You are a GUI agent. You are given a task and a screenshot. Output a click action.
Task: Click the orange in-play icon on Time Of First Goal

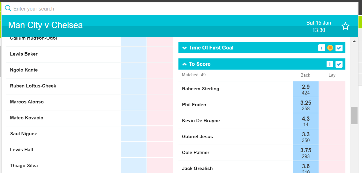point(330,48)
